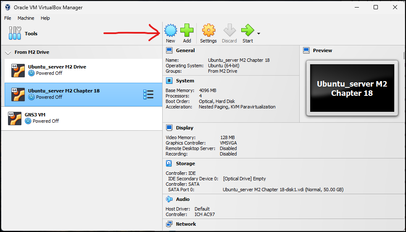Open the Start button dropdown arrow

[x=258, y=33]
